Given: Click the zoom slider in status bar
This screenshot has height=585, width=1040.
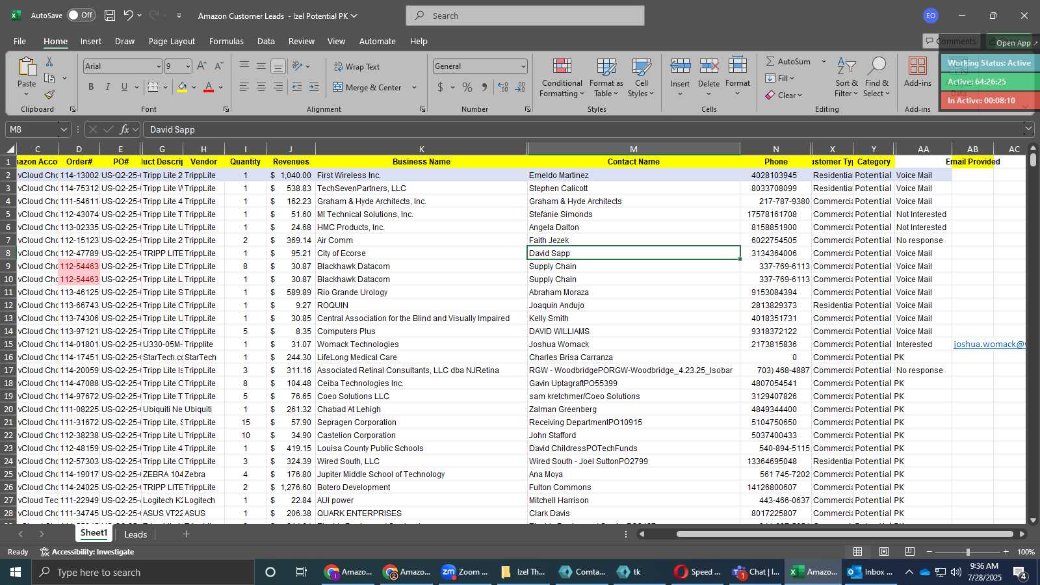Looking at the screenshot, I should point(967,552).
